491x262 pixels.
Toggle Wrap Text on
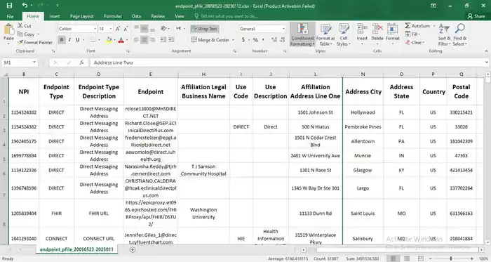pyautogui.click(x=205, y=29)
